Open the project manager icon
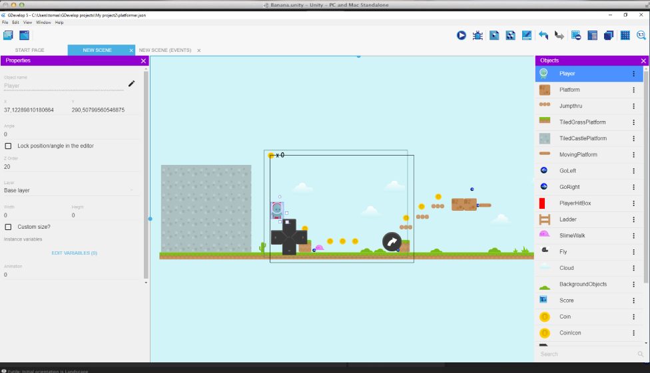This screenshot has width=650, height=373. tap(8, 35)
